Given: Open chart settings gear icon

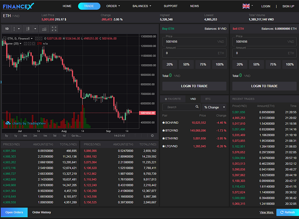Looking at the screenshot, I should point(152,136).
